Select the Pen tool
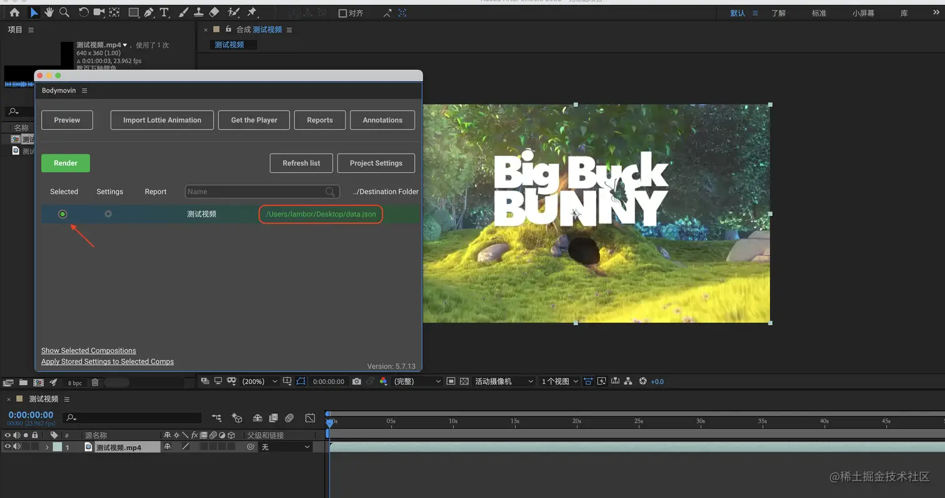This screenshot has width=945, height=498. point(149,12)
